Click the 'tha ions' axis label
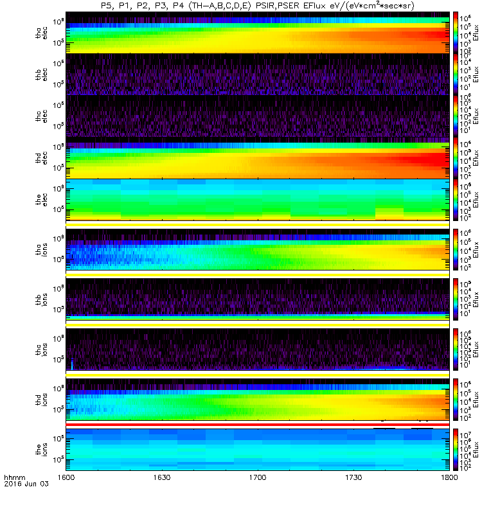 pyautogui.click(x=42, y=250)
